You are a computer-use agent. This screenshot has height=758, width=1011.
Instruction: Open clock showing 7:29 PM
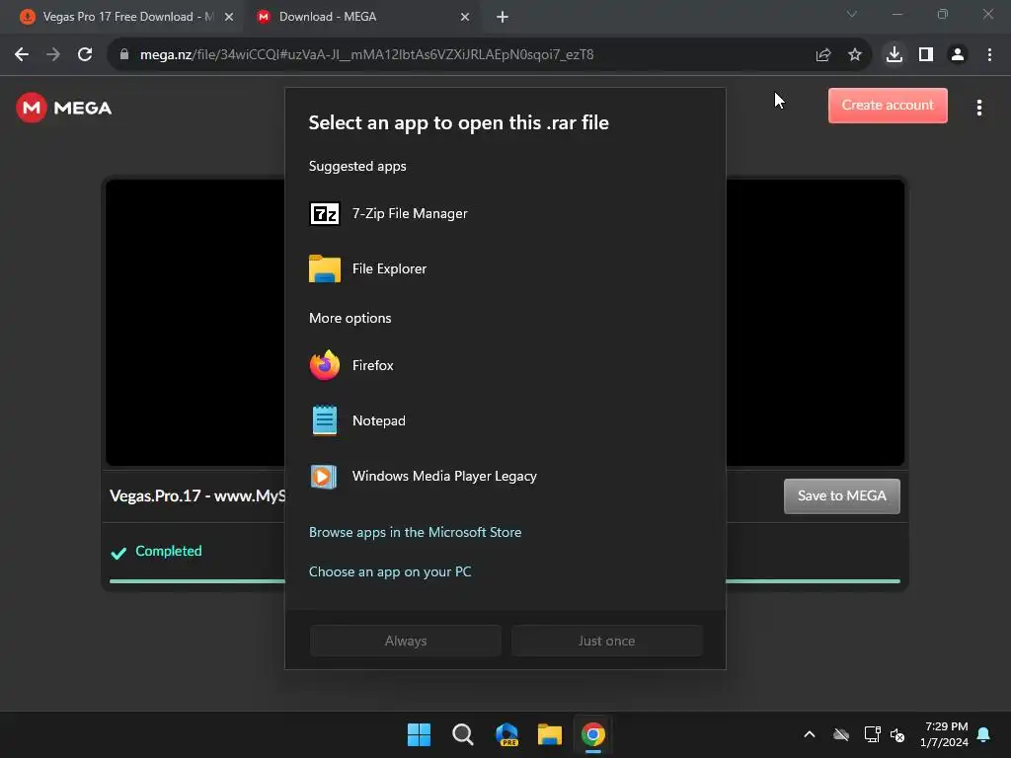(945, 734)
